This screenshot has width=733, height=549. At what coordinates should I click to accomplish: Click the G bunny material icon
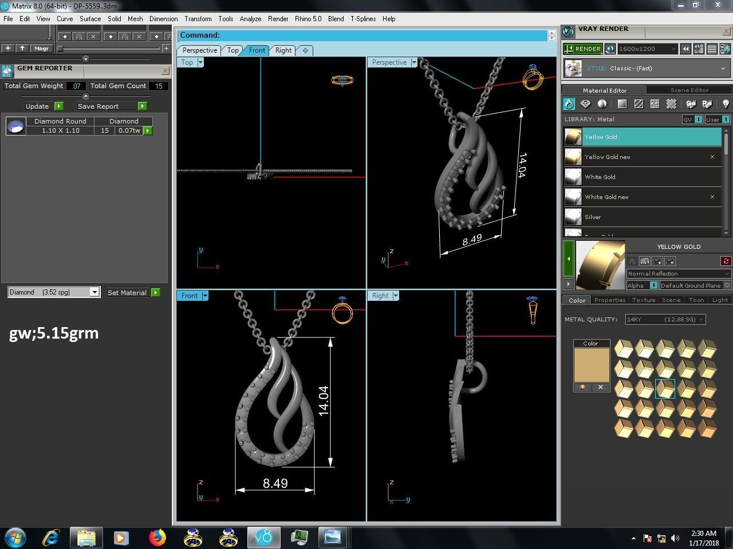point(691,104)
